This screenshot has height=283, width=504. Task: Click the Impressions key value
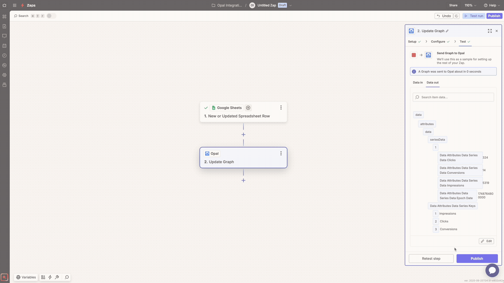point(448,214)
